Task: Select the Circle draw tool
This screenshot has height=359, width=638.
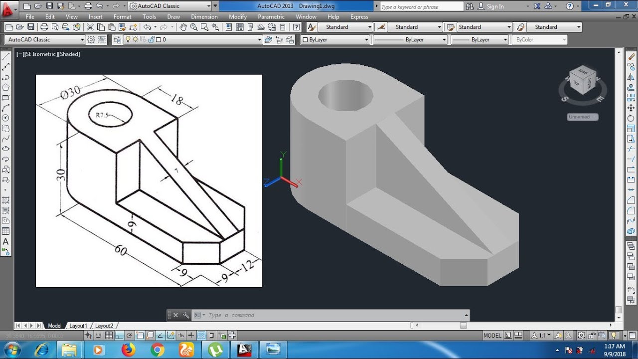Action: click(x=6, y=118)
